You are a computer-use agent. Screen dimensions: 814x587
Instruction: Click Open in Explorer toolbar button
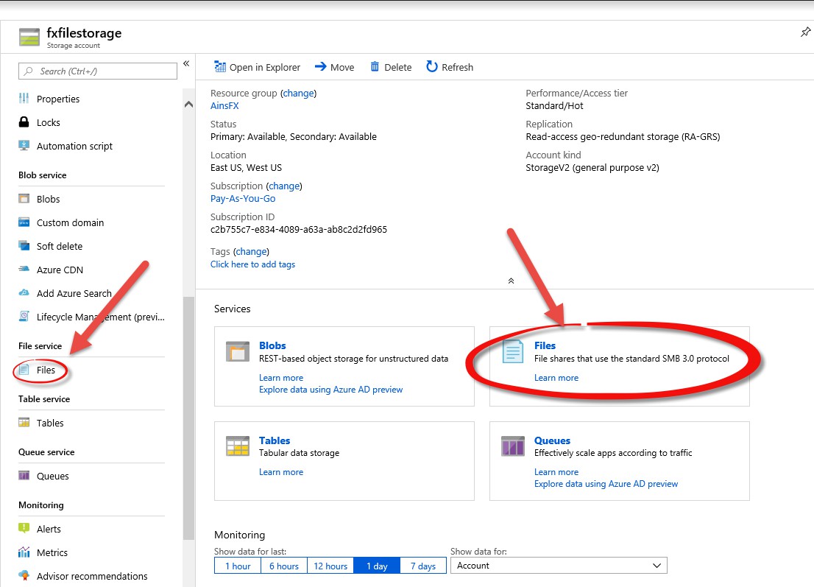click(x=258, y=67)
